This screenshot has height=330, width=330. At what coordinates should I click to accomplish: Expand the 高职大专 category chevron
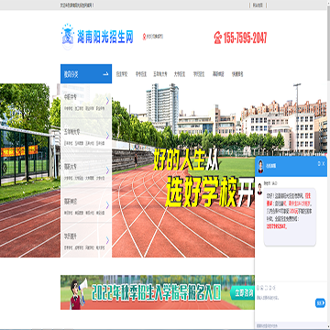tap(107, 170)
